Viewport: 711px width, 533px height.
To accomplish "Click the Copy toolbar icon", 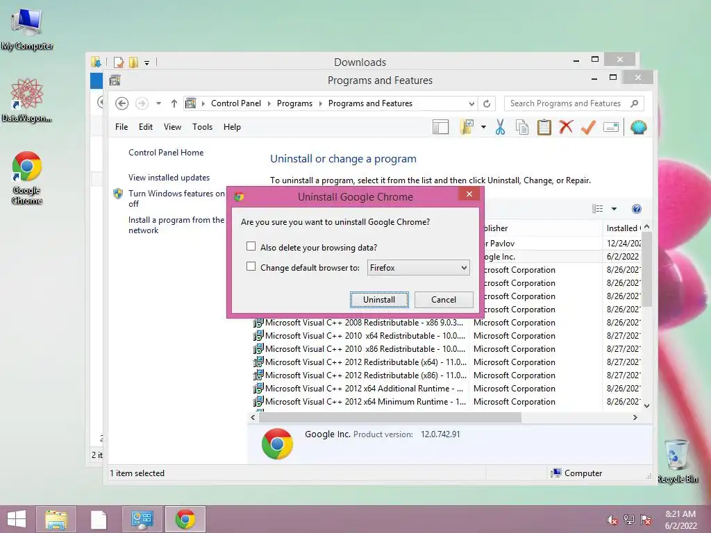I will click(x=522, y=128).
